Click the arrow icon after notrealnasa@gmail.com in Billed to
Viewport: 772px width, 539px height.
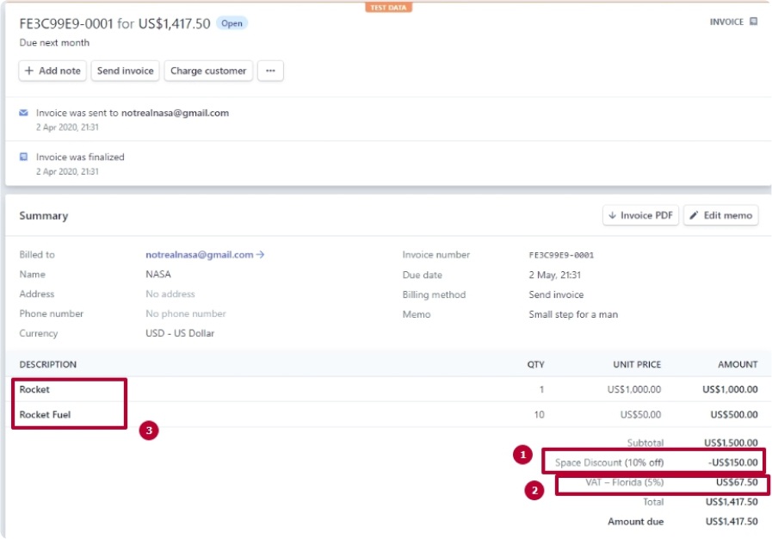point(260,254)
